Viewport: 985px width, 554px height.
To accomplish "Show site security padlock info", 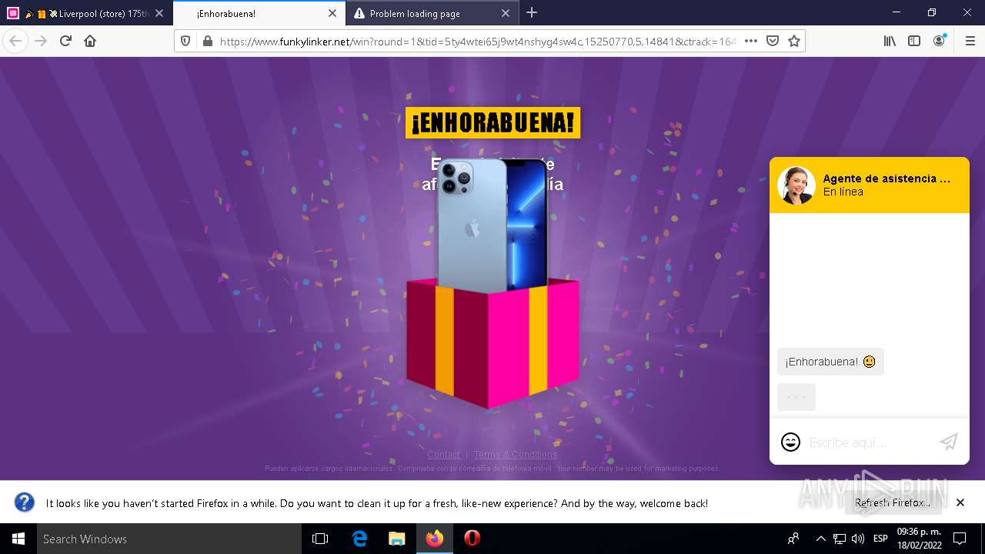I will pyautogui.click(x=206, y=41).
